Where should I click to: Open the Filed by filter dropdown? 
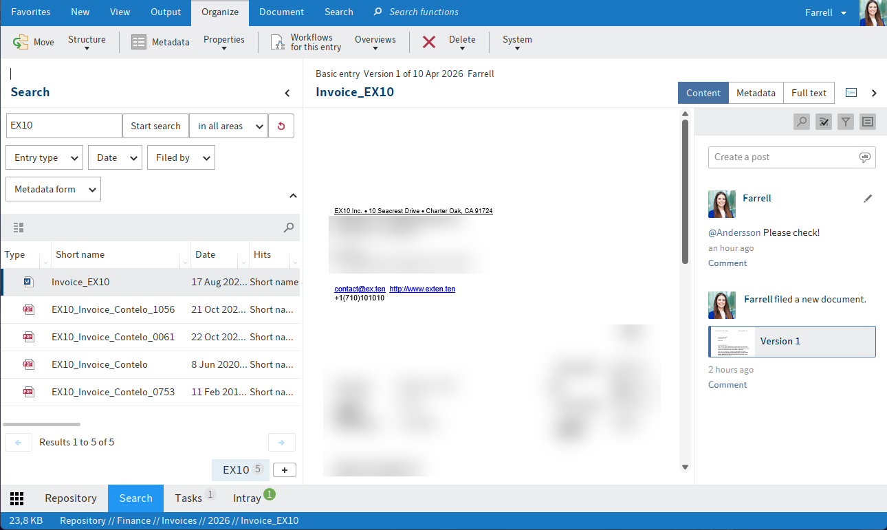(181, 157)
